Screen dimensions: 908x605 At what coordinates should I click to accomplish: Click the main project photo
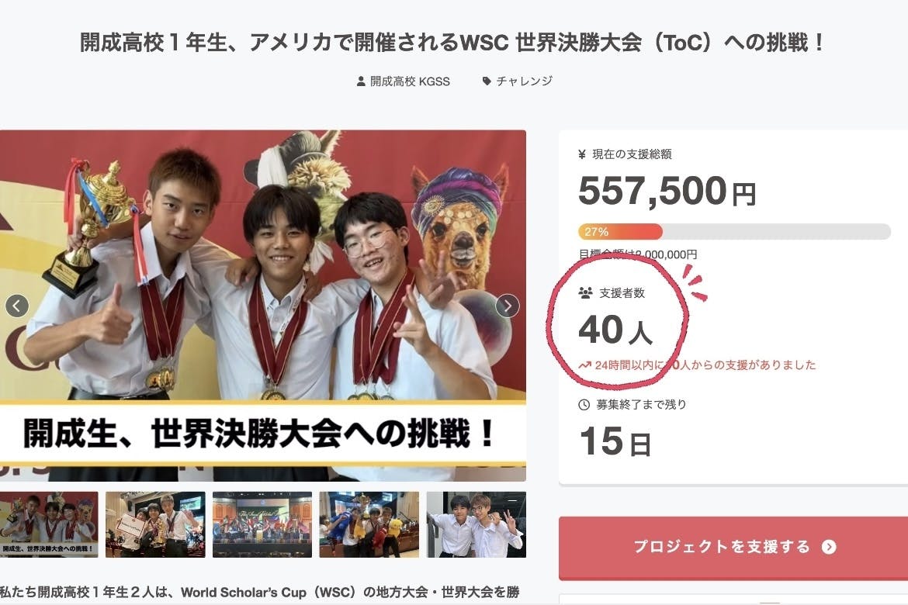coord(263,306)
